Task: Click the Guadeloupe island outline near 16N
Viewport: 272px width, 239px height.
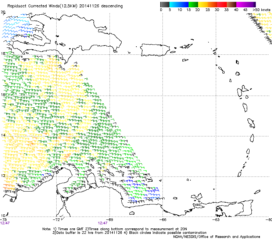Action: 243,90
